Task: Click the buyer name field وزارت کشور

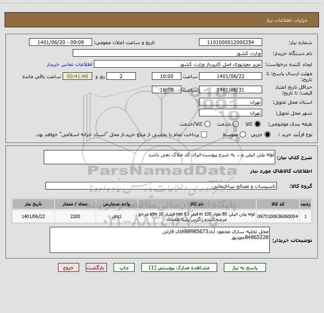Action: point(167,53)
